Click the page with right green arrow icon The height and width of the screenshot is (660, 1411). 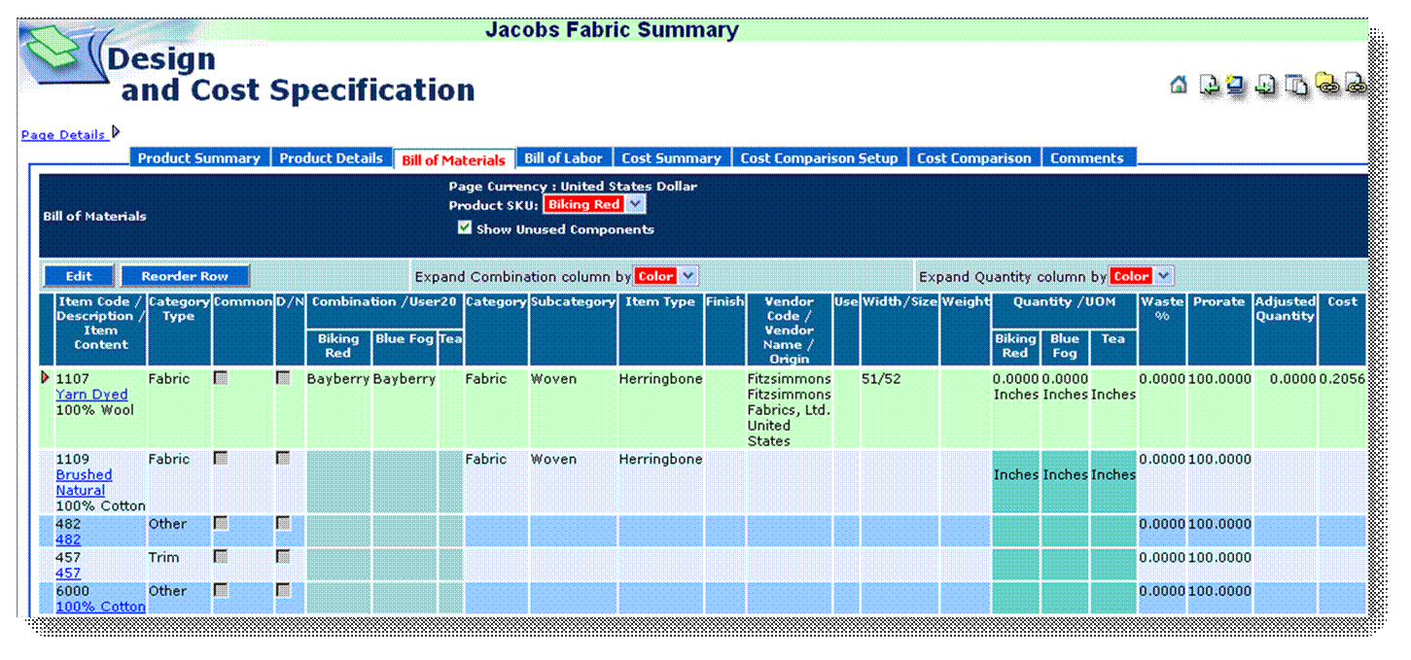[1266, 86]
